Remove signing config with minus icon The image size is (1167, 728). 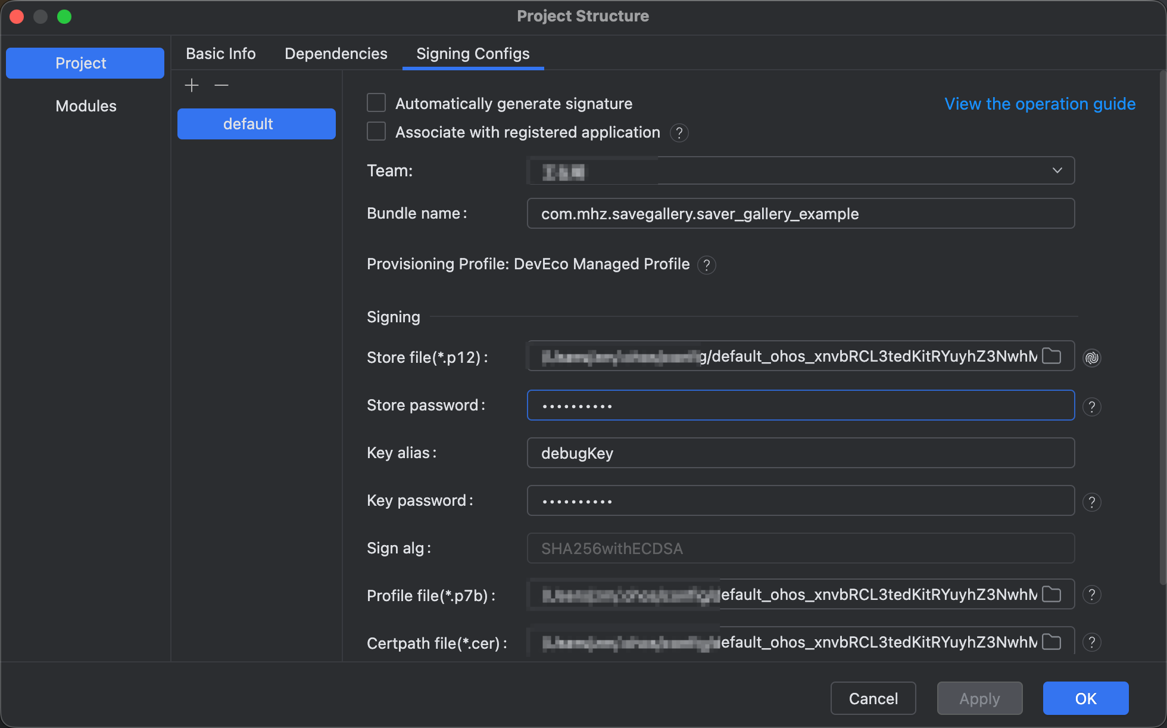click(x=221, y=86)
